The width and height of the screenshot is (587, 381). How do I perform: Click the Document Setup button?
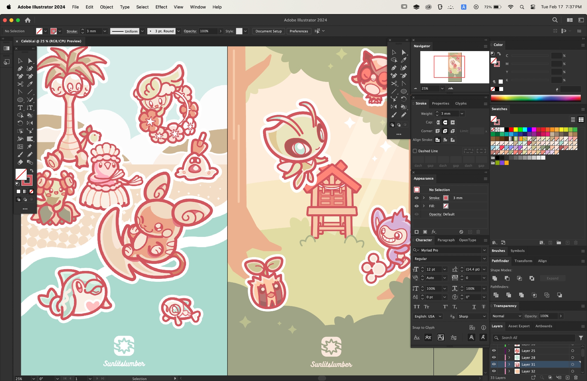(268, 31)
